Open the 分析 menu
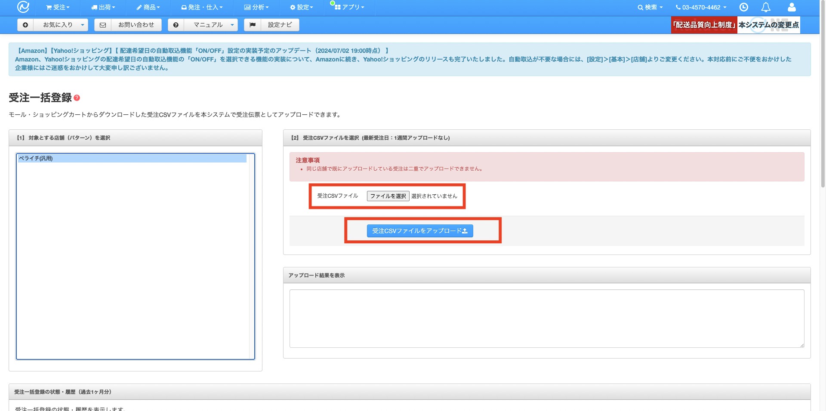This screenshot has height=411, width=826. [256, 7]
